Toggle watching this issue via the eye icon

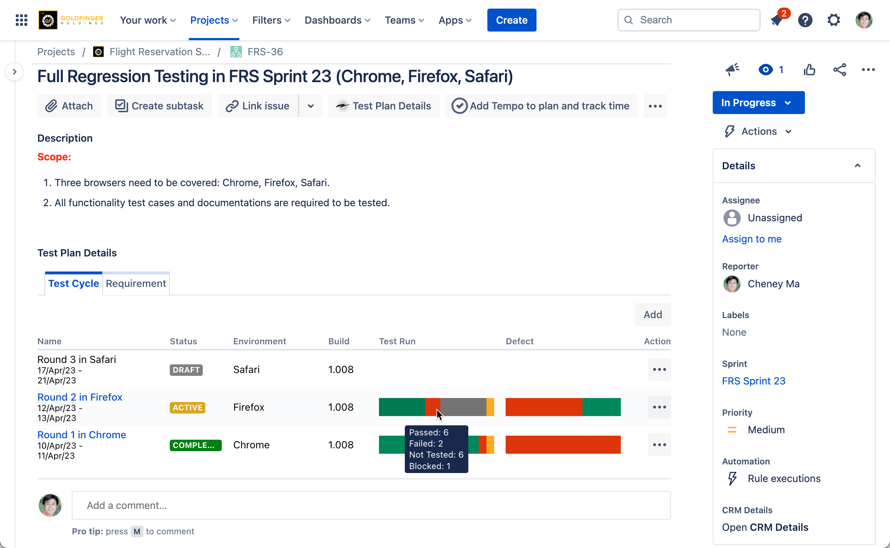point(765,70)
